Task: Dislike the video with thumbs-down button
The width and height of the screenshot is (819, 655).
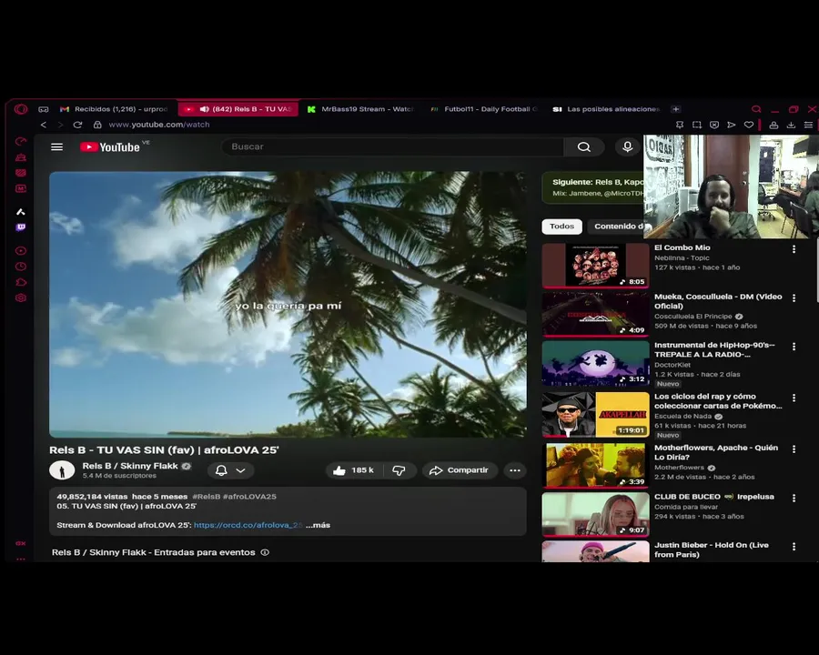Action: [x=399, y=470]
